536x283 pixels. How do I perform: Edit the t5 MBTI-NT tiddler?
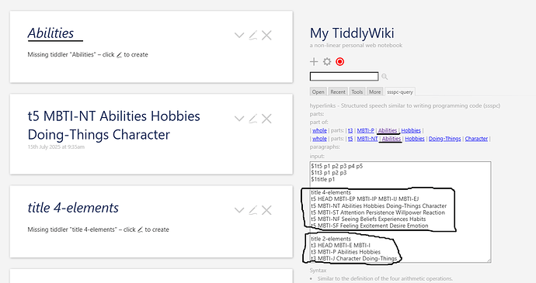[x=253, y=119]
